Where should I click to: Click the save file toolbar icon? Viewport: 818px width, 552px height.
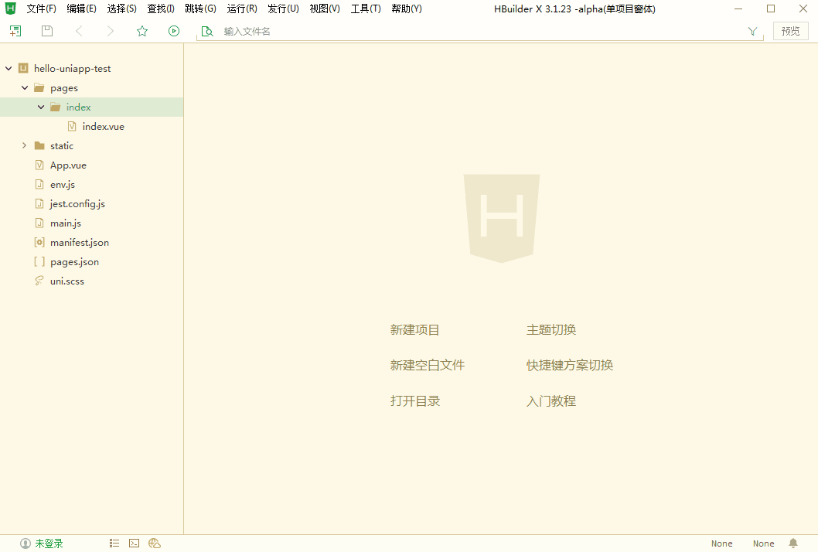pos(47,31)
